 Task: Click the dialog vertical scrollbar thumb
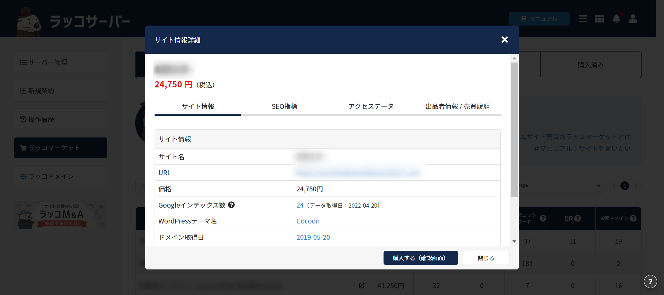[514, 130]
